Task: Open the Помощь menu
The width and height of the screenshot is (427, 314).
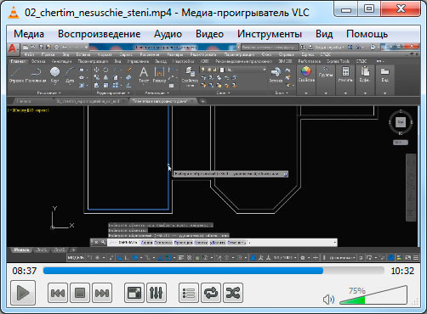Action: (x=367, y=34)
